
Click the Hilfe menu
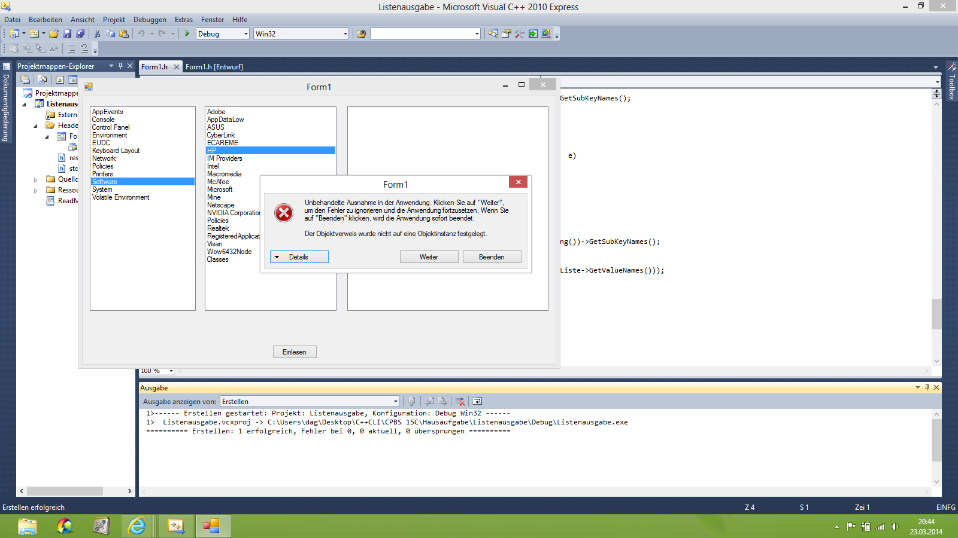coord(239,20)
